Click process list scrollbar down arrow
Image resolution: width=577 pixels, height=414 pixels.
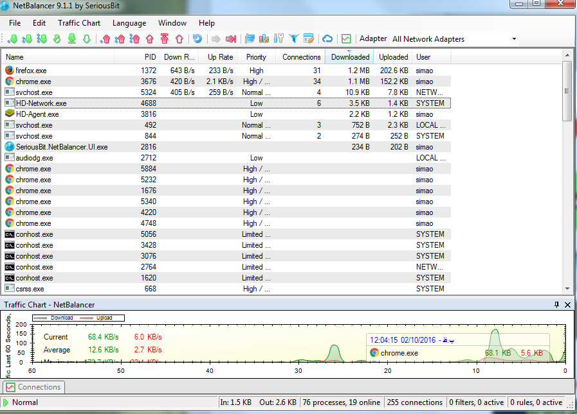click(567, 288)
